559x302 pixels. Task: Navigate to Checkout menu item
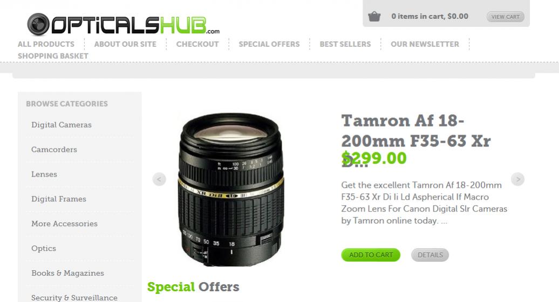[197, 44]
